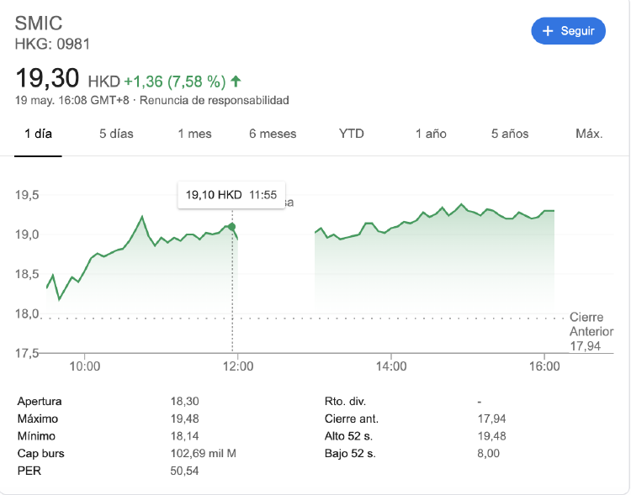Click the chart data point at 11:55
The image size is (631, 495).
(x=232, y=227)
